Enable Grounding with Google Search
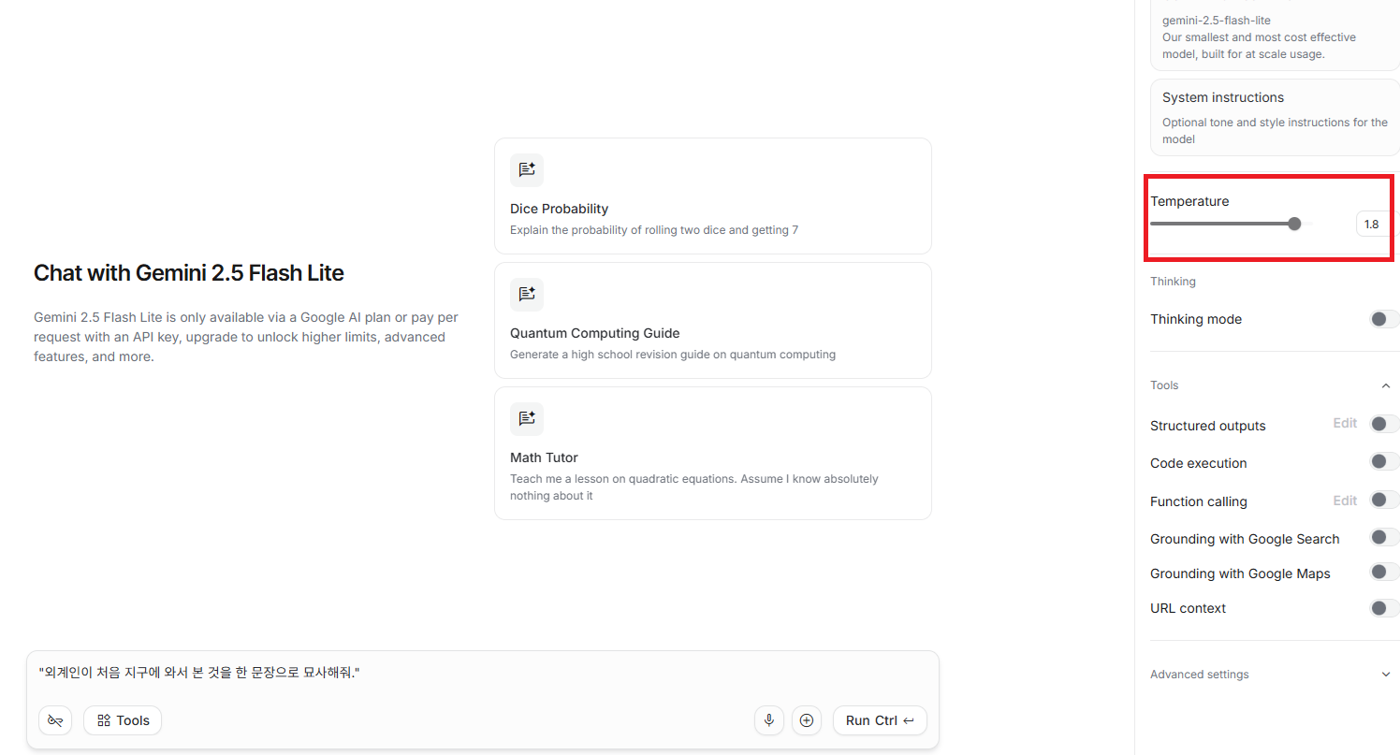1400x755 pixels. (1384, 538)
